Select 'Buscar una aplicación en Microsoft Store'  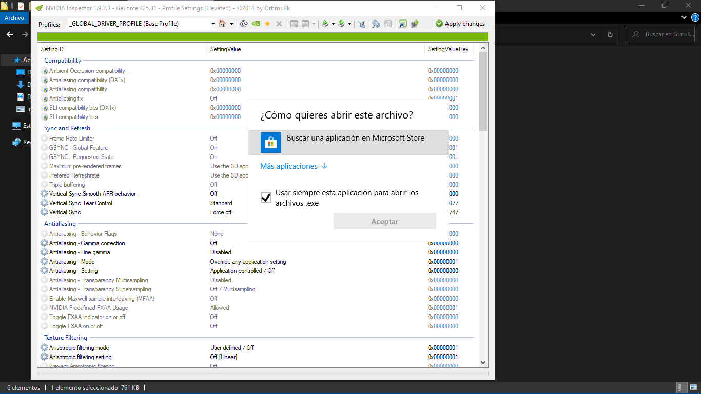coord(348,142)
